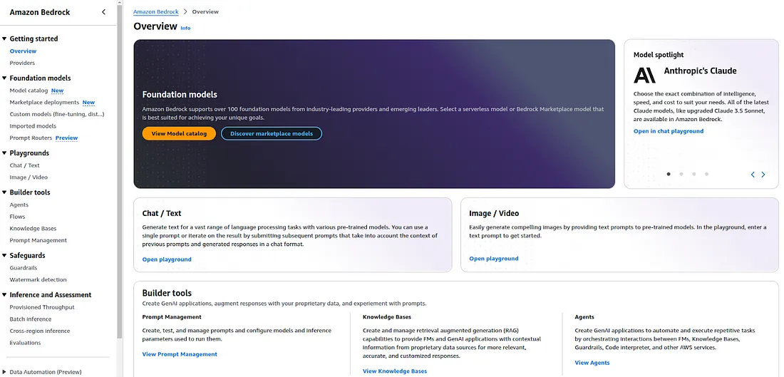The width and height of the screenshot is (784, 377).
Task: Jump to third spotlight carousel dot
Action: [694, 174]
